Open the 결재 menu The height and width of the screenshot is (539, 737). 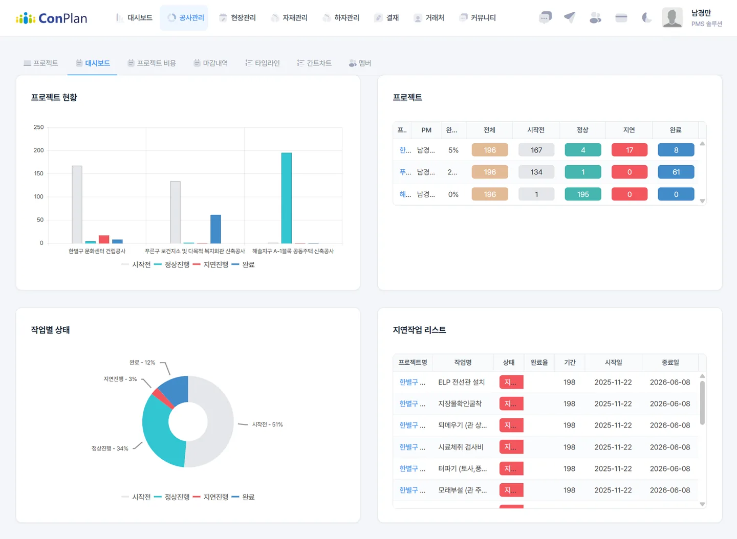point(386,18)
